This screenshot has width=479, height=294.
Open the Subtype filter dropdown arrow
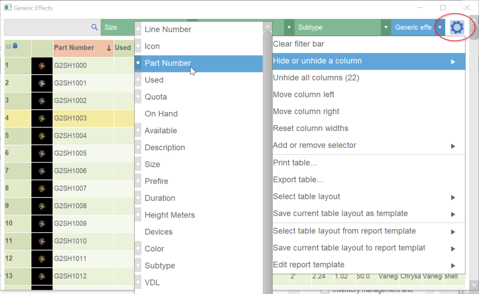click(385, 28)
